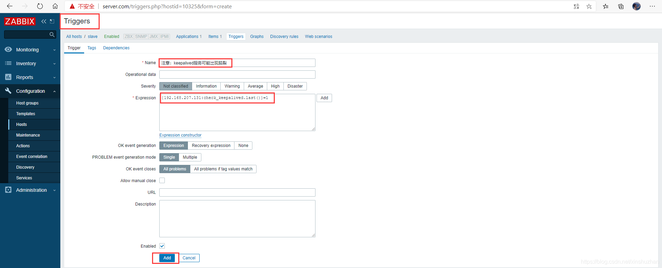Click the sidebar search magnifier icon
Image resolution: width=662 pixels, height=268 pixels.
pyautogui.click(x=52, y=34)
